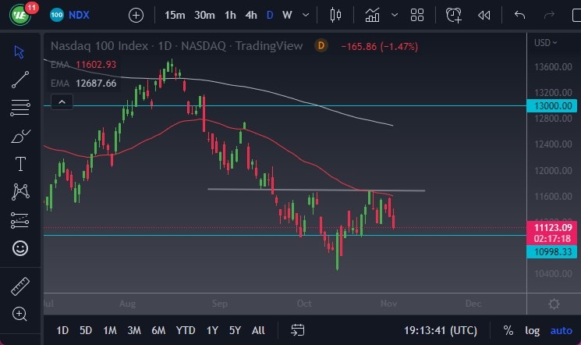Switch to 30m timeframe
This screenshot has height=345, width=581.
point(204,15)
